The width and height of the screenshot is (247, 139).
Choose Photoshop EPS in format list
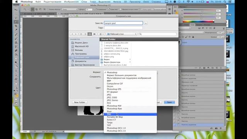[x=130, y=89]
